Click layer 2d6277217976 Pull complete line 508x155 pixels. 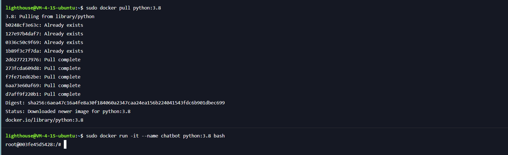coord(43,60)
